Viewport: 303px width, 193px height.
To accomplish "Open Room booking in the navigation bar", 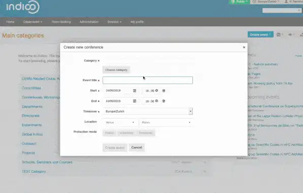I will (x=61, y=22).
